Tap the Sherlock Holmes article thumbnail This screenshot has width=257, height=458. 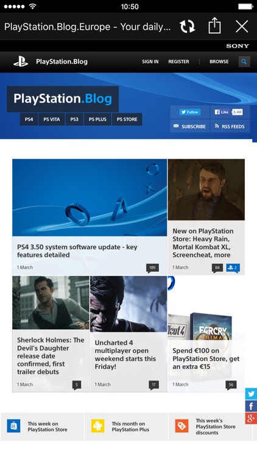pyautogui.click(x=51, y=303)
